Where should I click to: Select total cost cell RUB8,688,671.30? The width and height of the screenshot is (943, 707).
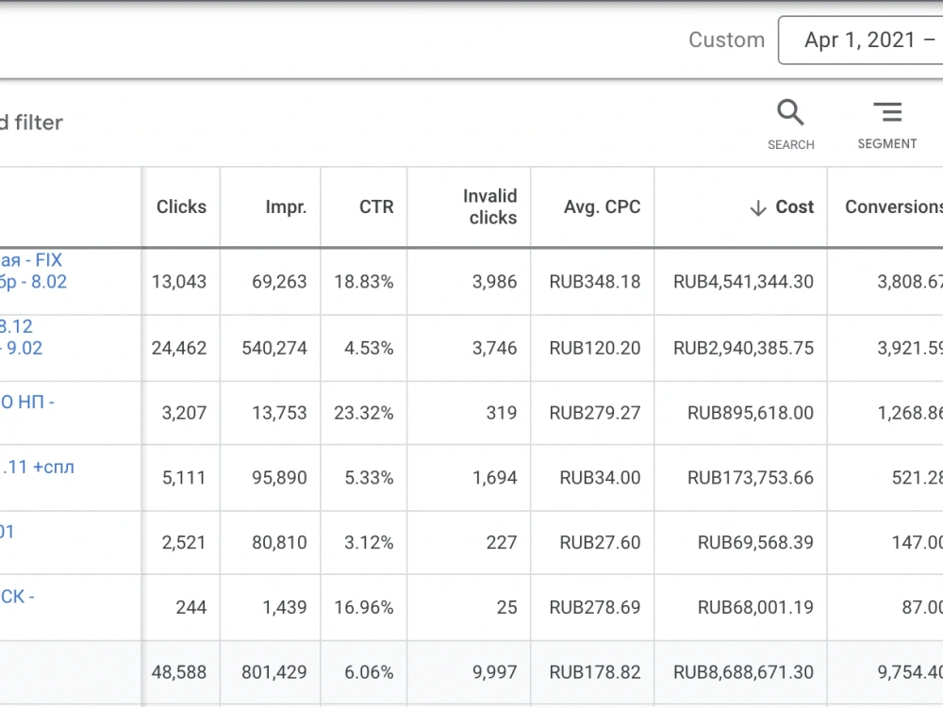743,672
